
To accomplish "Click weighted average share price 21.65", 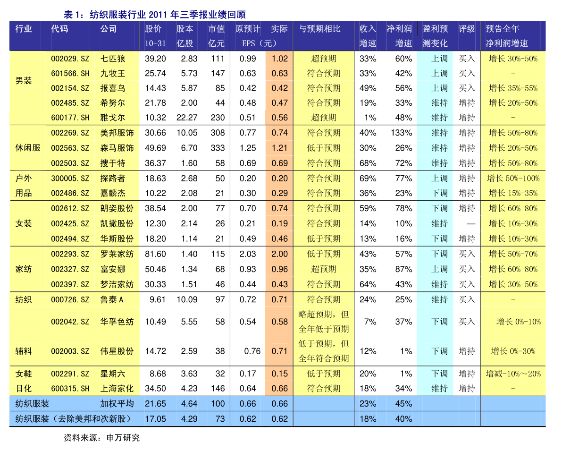I will [x=155, y=404].
